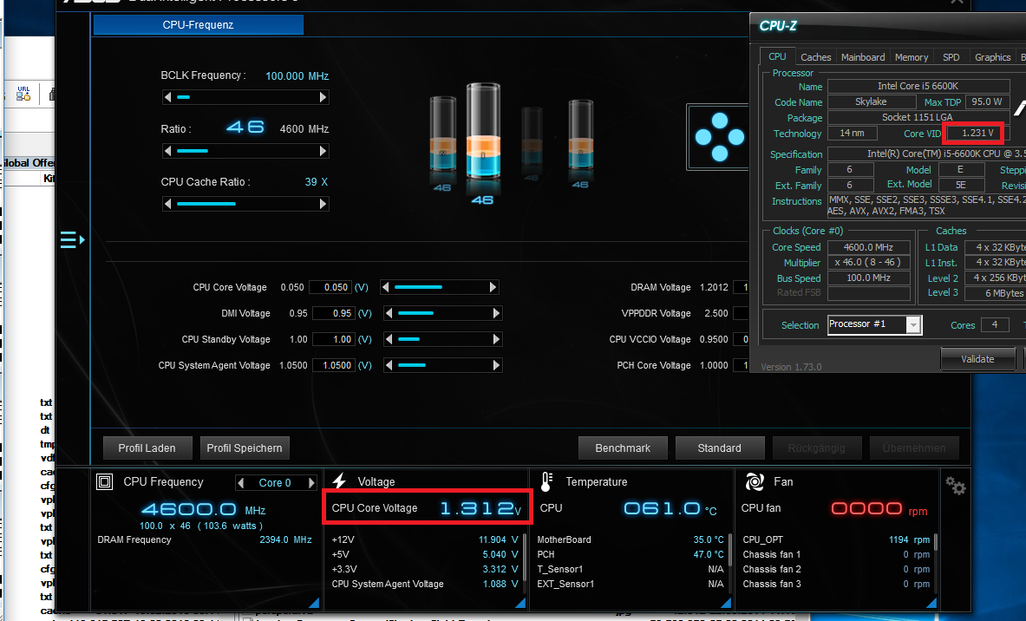The height and width of the screenshot is (621, 1026).
Task: Switch to Caches tab in CPU-Z
Action: tap(816, 57)
